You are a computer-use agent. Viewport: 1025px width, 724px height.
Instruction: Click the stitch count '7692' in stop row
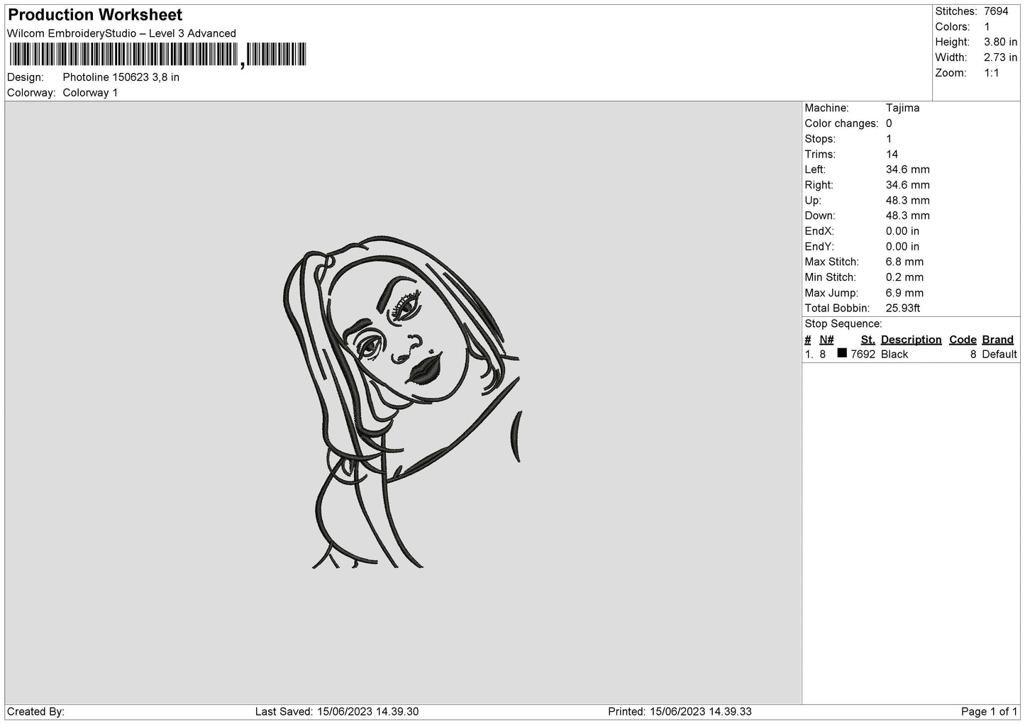(x=863, y=355)
